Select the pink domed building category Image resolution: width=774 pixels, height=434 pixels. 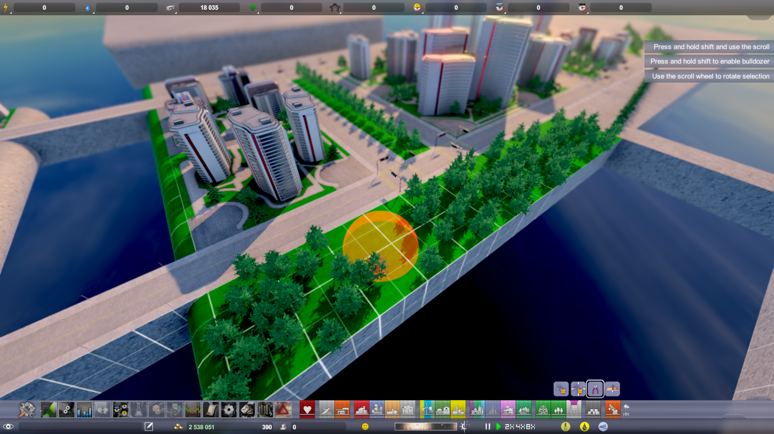click(x=508, y=409)
